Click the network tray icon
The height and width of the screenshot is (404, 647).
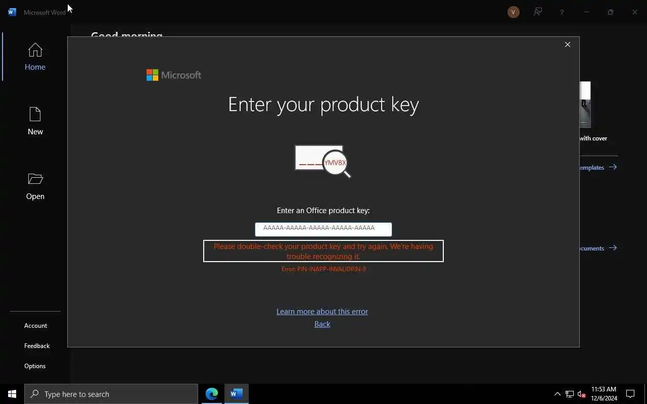[x=569, y=394]
